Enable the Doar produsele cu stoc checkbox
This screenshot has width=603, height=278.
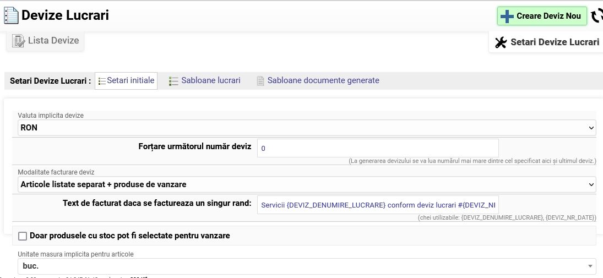pos(23,236)
